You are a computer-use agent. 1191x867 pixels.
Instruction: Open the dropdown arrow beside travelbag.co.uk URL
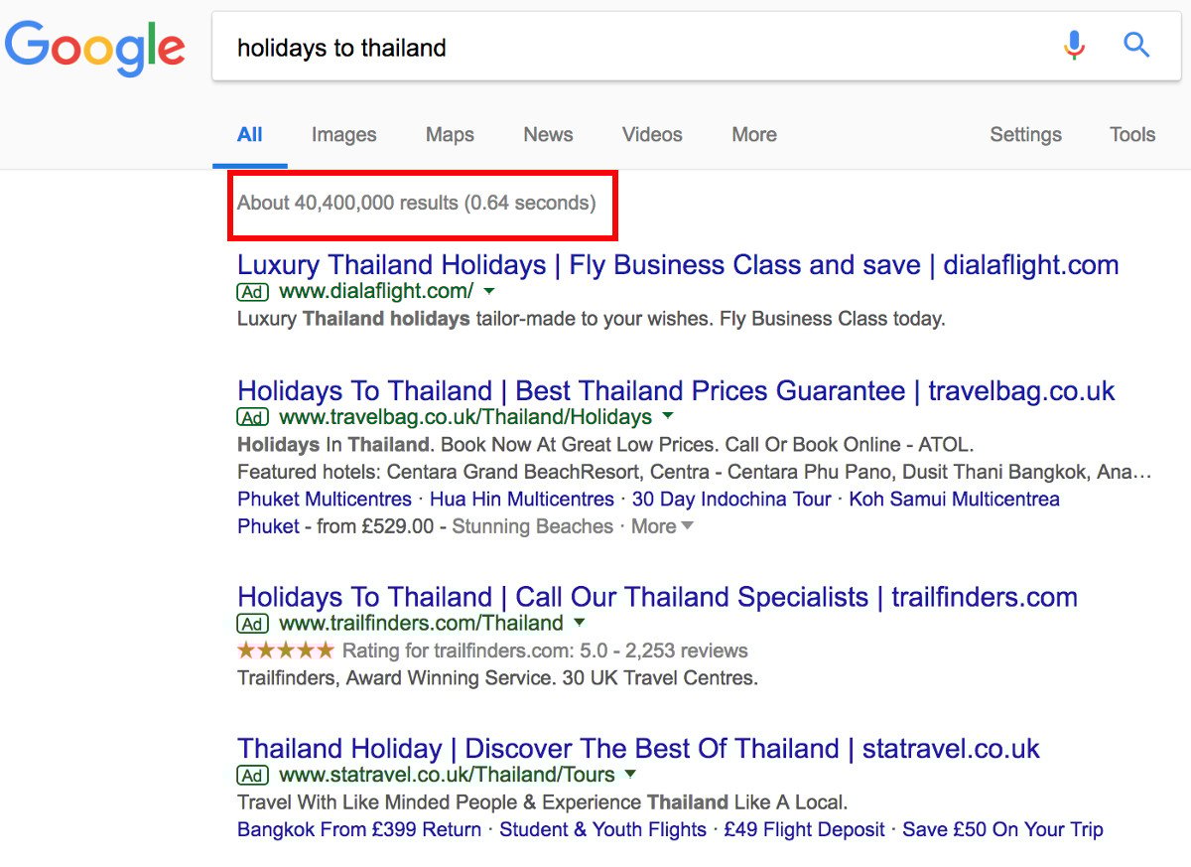click(x=668, y=417)
